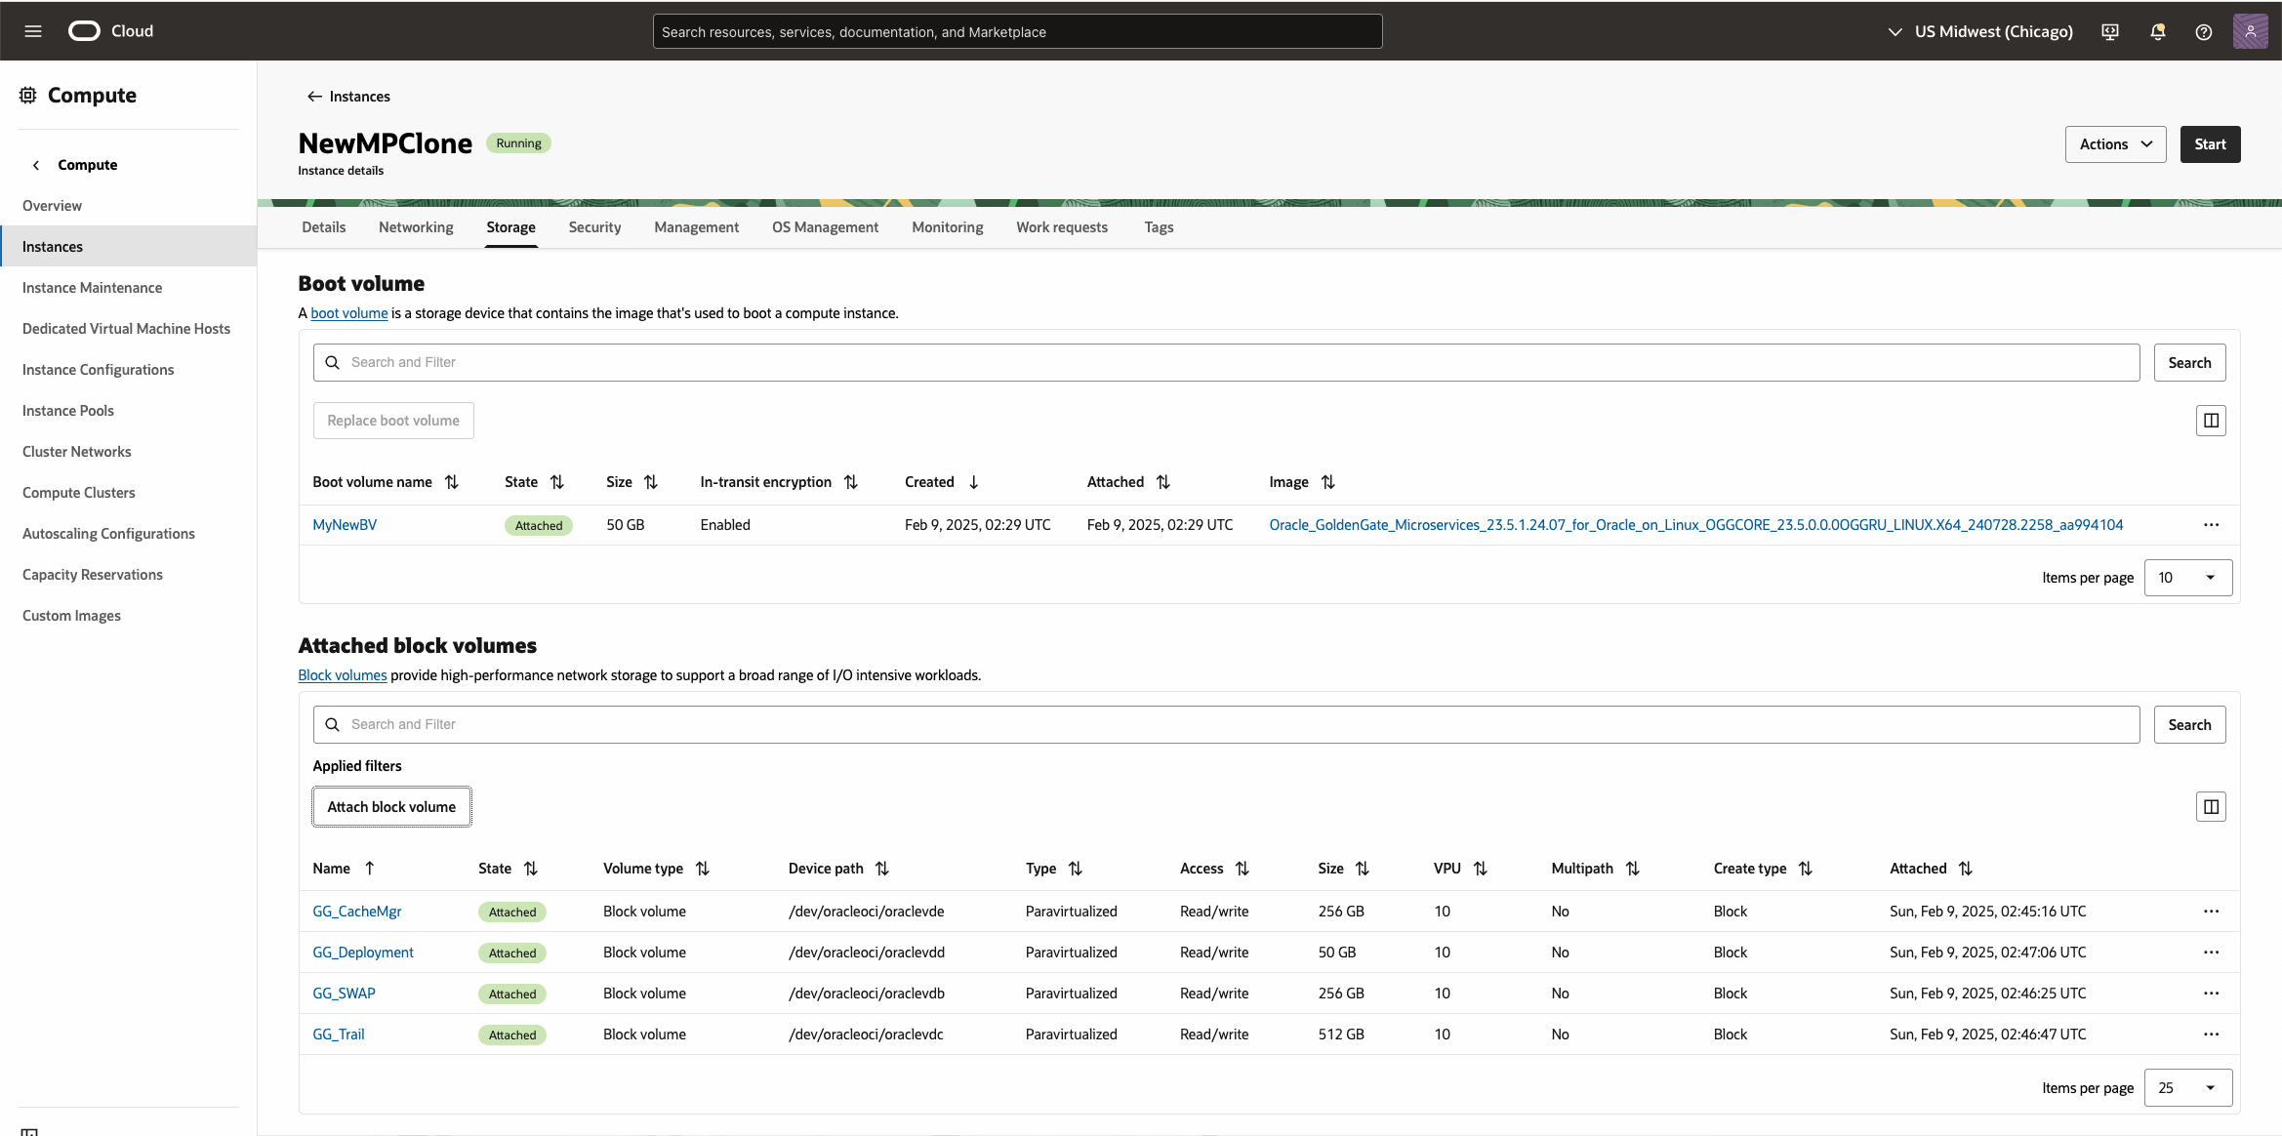Click the notifications bell icon

pos(2157,31)
